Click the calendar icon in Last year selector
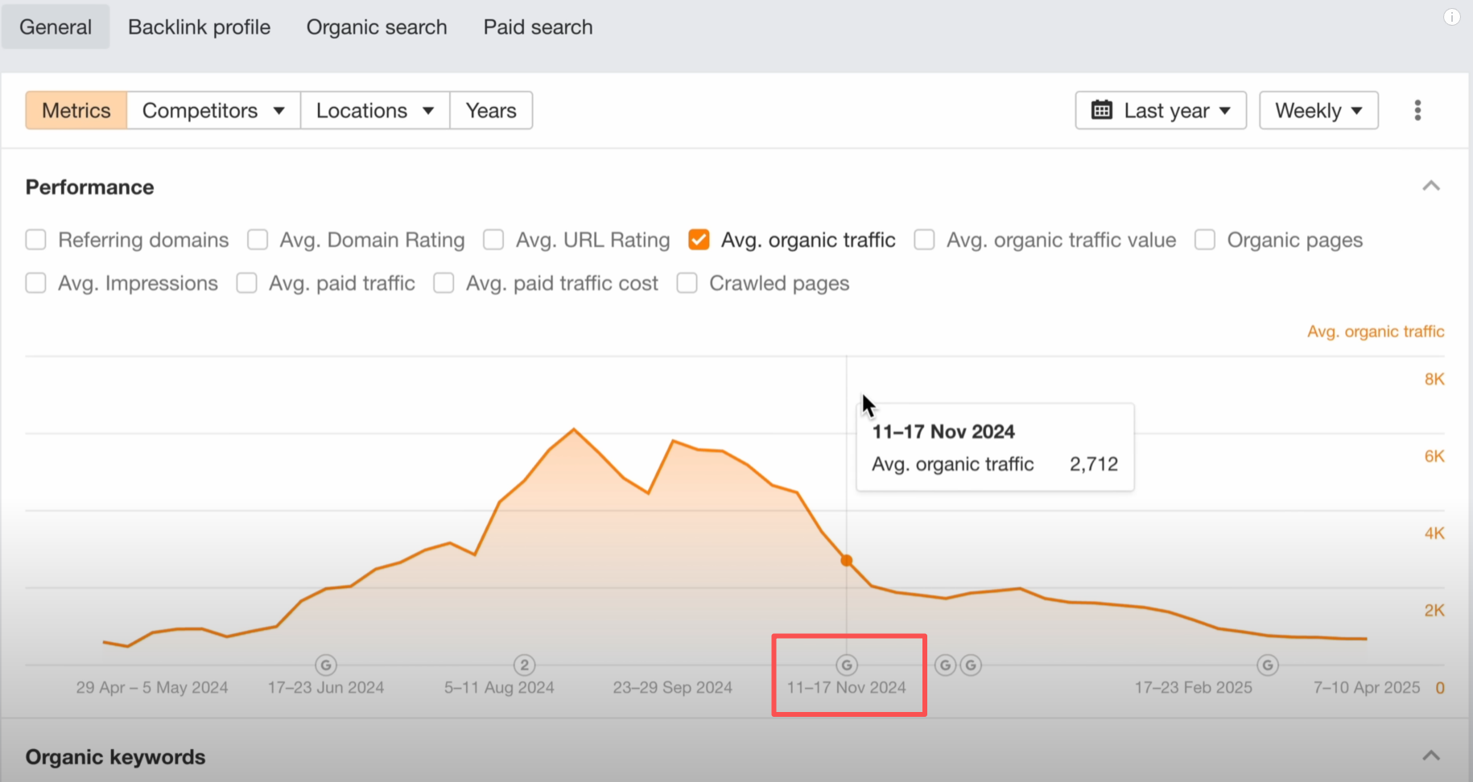The height and width of the screenshot is (782, 1473). 1101,110
